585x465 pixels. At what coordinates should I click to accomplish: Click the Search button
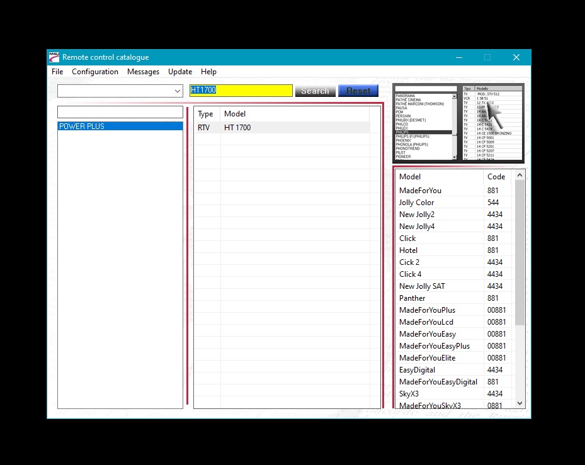(x=315, y=91)
